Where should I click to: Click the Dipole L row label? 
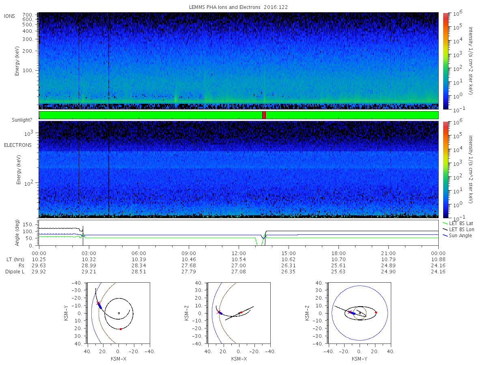point(15,272)
